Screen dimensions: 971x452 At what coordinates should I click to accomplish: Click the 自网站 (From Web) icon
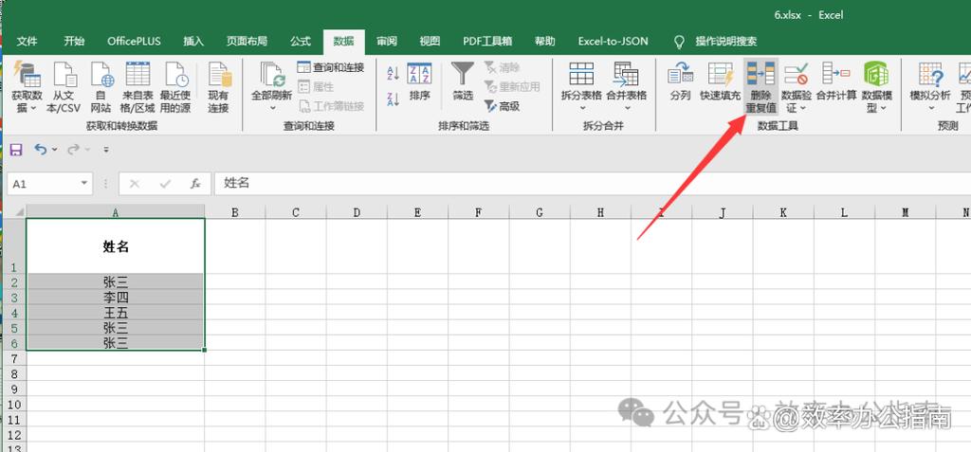click(x=101, y=86)
